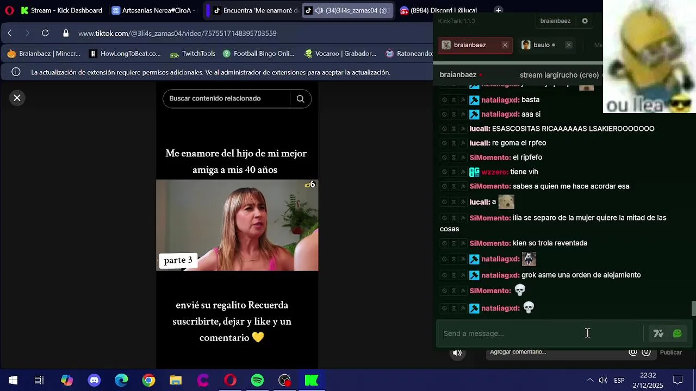
Task: Click the @ mention icon in comment box
Action: pyautogui.click(x=633, y=352)
